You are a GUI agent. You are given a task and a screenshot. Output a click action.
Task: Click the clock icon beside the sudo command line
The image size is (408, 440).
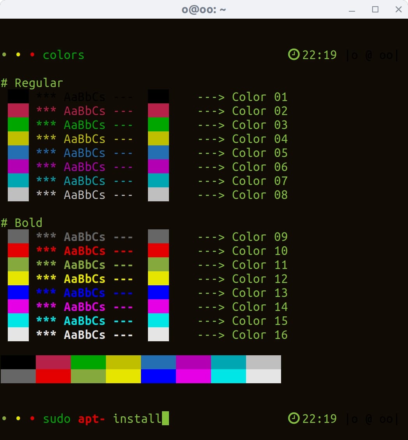coord(294,419)
